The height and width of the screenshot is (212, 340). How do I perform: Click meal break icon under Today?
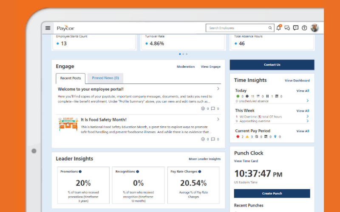tap(258, 96)
